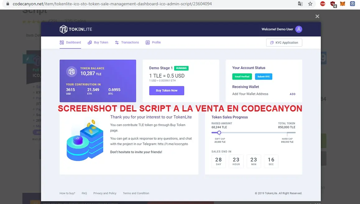Switch to the Transactions tab
The width and height of the screenshot is (360, 204).
tap(127, 43)
